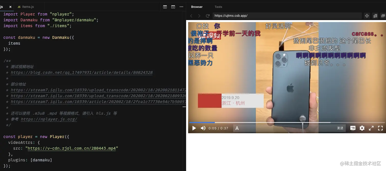The height and width of the screenshot is (171, 386).
Task: Refresh the preview browser
Action: (208, 16)
